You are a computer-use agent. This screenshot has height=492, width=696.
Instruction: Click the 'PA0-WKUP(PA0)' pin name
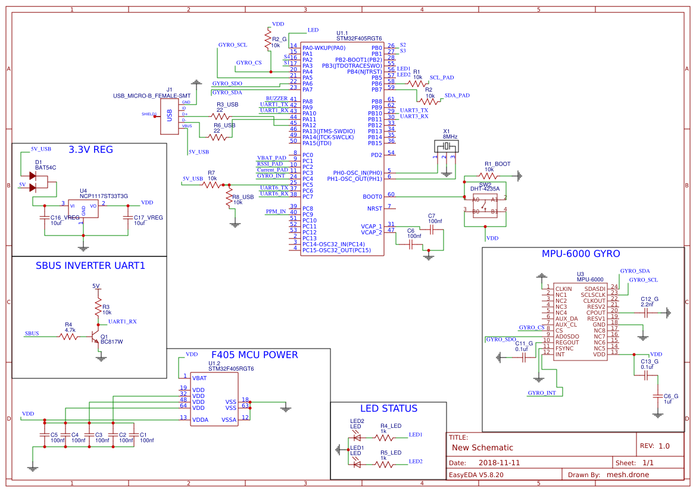[x=324, y=48]
